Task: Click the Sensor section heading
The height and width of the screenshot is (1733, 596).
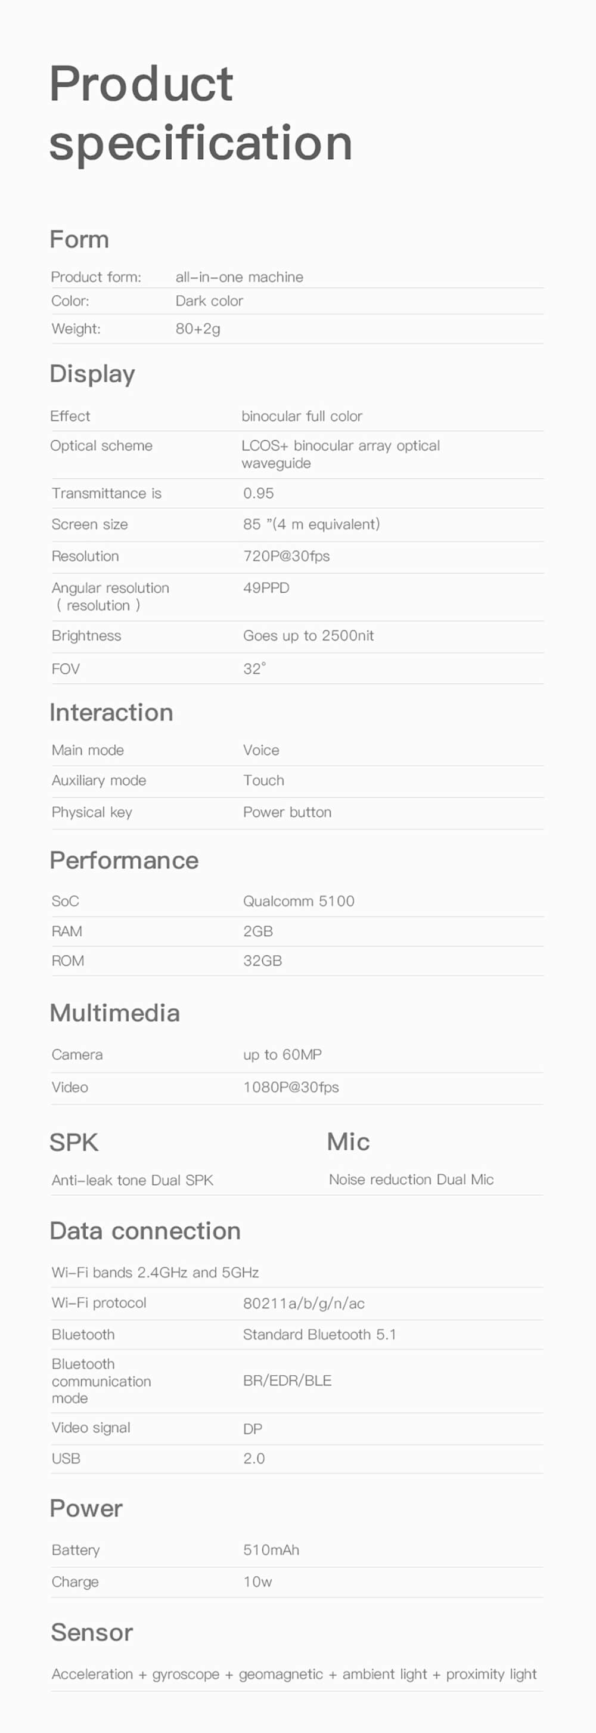Action: pos(91,1632)
